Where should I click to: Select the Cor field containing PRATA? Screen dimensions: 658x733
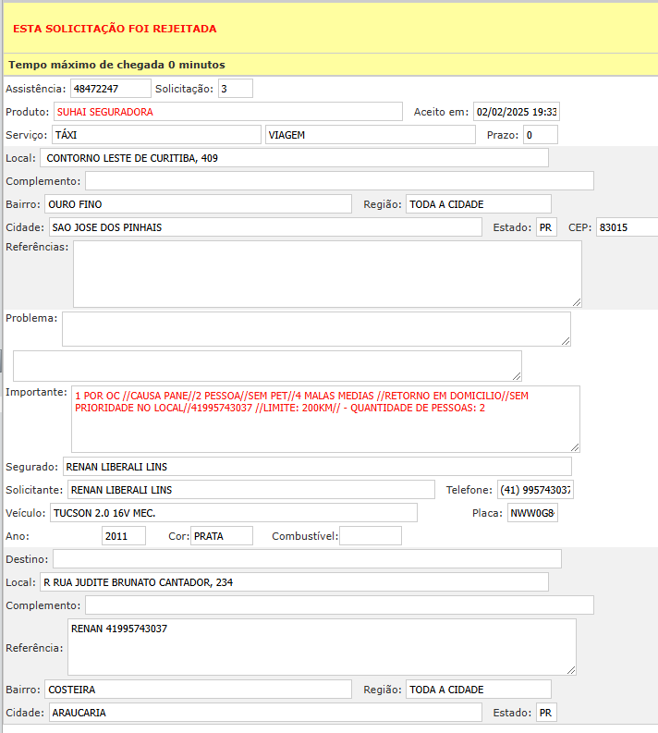pyautogui.click(x=221, y=536)
